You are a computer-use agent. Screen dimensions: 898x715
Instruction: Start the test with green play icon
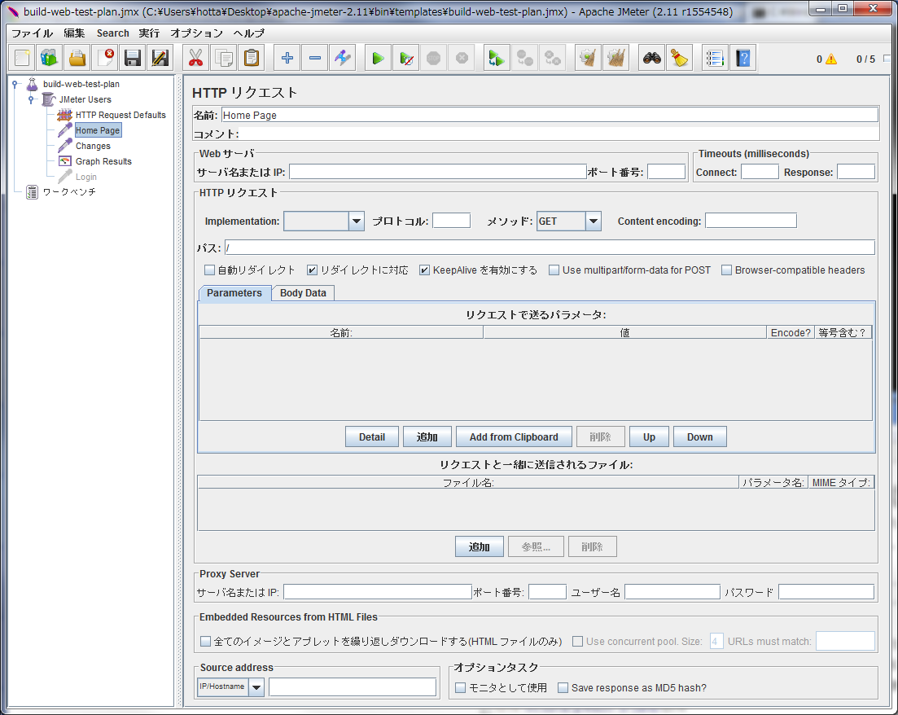click(378, 58)
